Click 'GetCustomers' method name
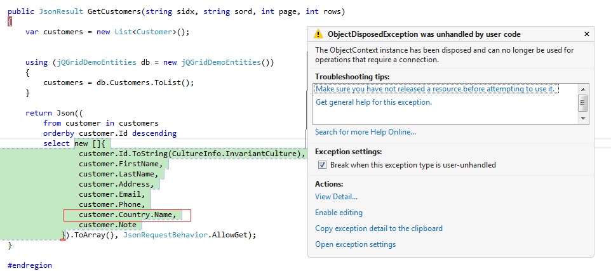Image resolution: width=611 pixels, height=271 pixels. point(114,11)
